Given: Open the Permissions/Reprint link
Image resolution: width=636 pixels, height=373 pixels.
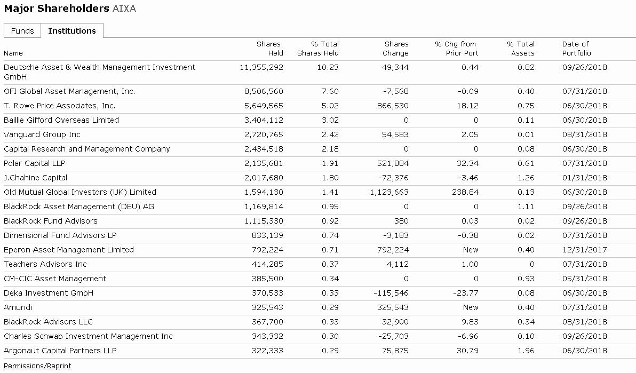Looking at the screenshot, I should click(37, 366).
